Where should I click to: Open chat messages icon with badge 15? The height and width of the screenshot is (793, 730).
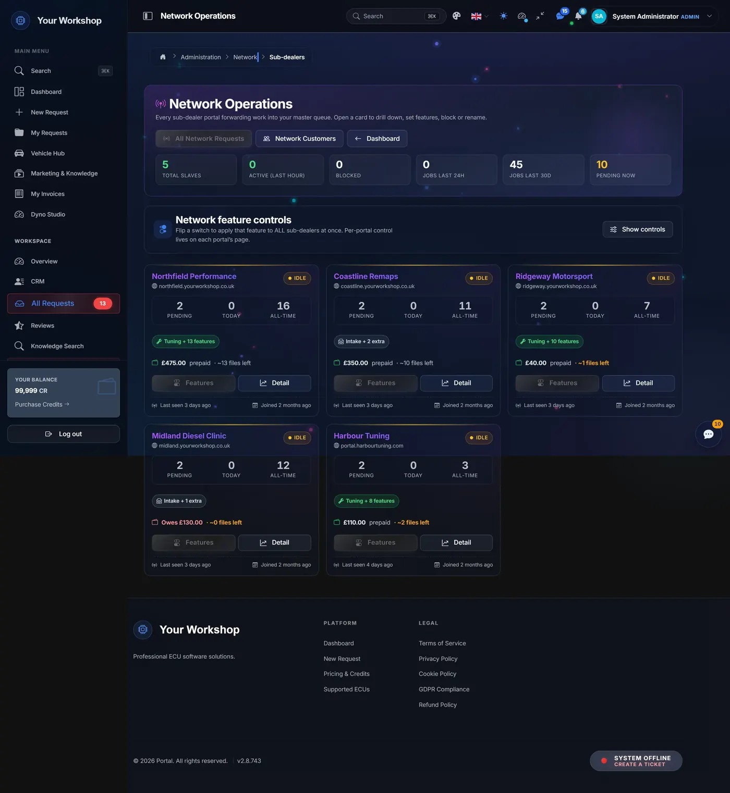(x=560, y=16)
